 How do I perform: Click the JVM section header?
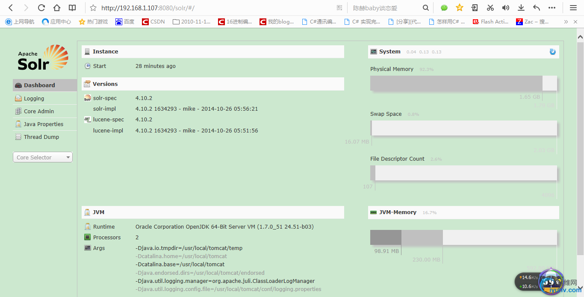click(213, 212)
